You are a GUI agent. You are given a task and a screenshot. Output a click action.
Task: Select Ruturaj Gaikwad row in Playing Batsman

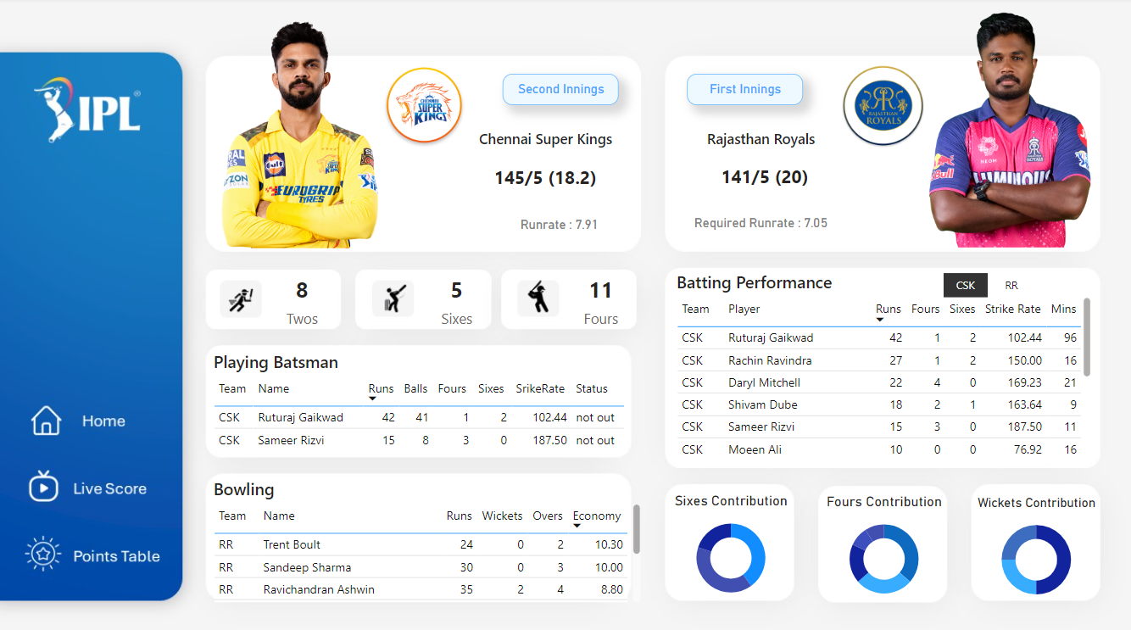pyautogui.click(x=419, y=417)
